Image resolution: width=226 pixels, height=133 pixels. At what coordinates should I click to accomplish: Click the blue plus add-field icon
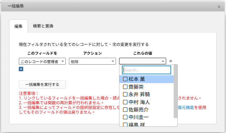point(21,69)
